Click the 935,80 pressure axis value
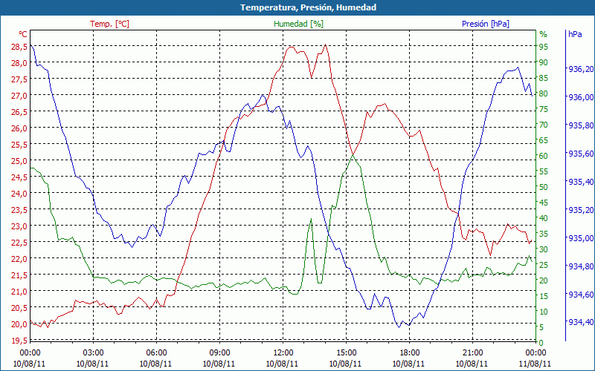The width and height of the screenshot is (595, 371). coord(581,125)
